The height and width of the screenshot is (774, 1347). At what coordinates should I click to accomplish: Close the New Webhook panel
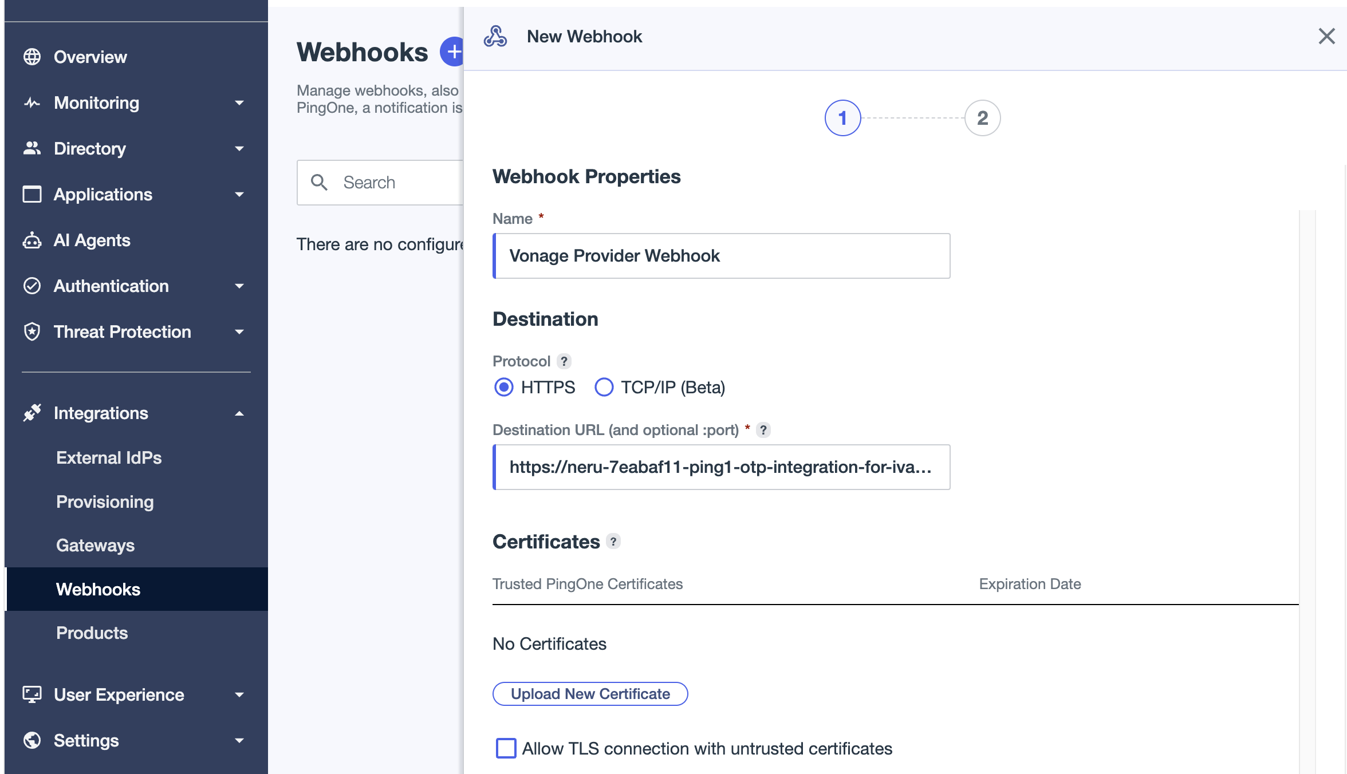tap(1326, 36)
